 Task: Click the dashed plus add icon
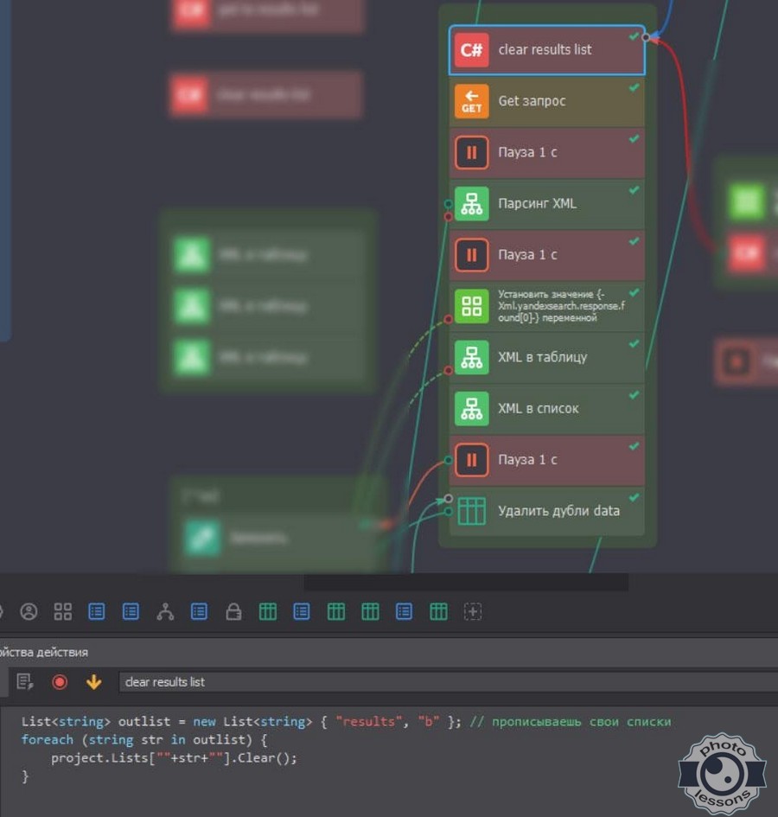click(x=472, y=612)
